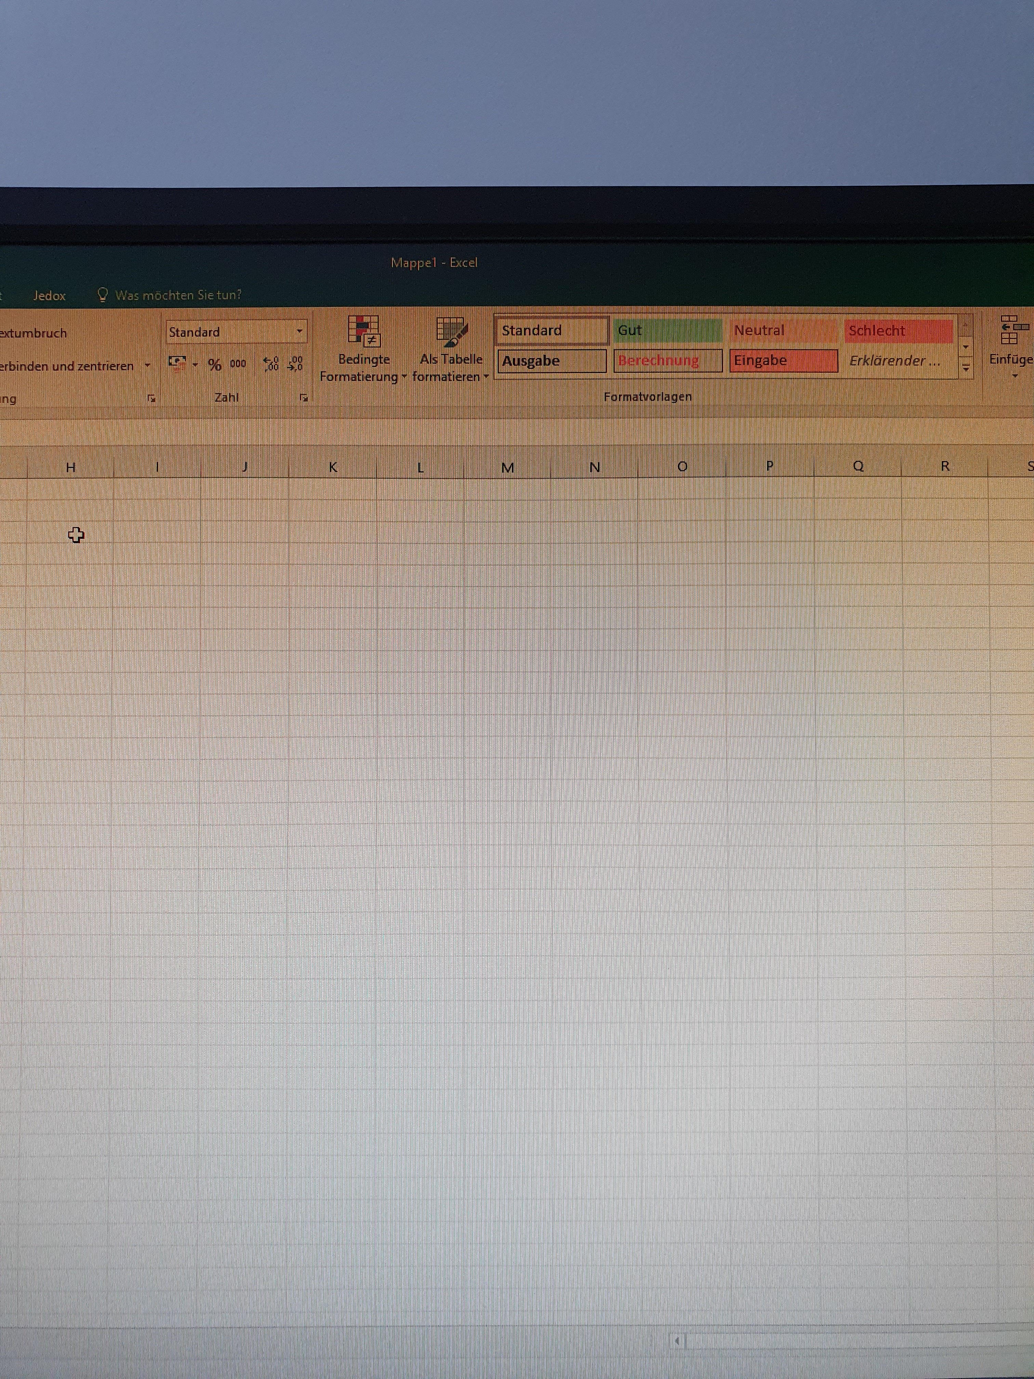The width and height of the screenshot is (1034, 1379).
Task: Open accounting format dropdown arrow
Action: click(195, 365)
